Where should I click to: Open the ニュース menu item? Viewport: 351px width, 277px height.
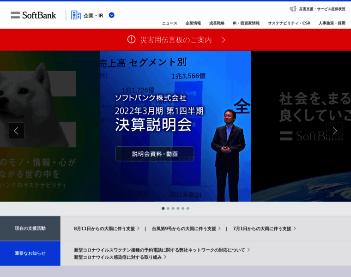[169, 23]
